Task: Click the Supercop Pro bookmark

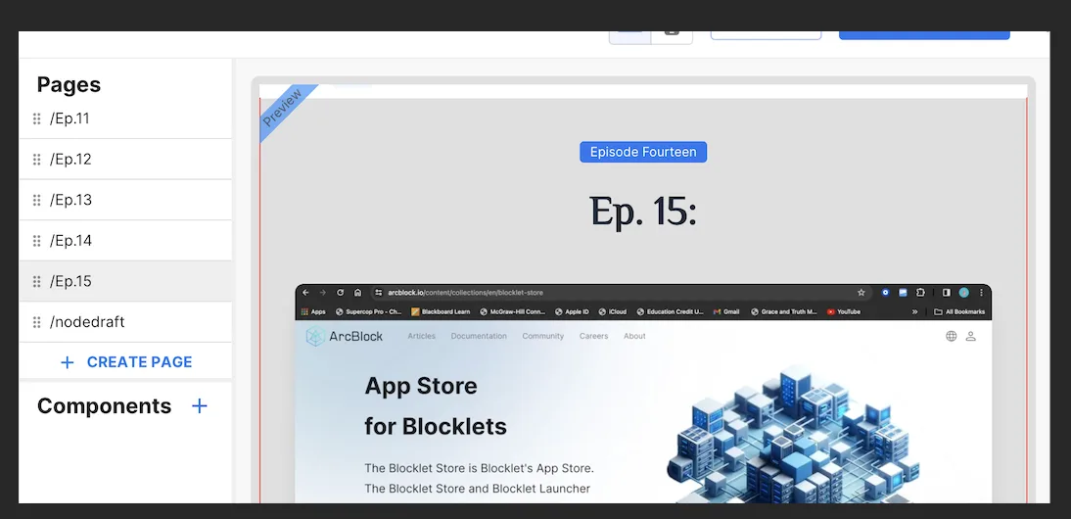Action: click(368, 311)
